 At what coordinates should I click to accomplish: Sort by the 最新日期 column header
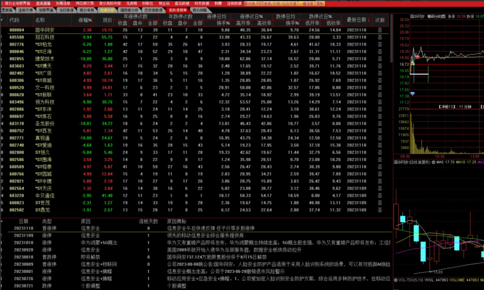[x=356, y=20]
